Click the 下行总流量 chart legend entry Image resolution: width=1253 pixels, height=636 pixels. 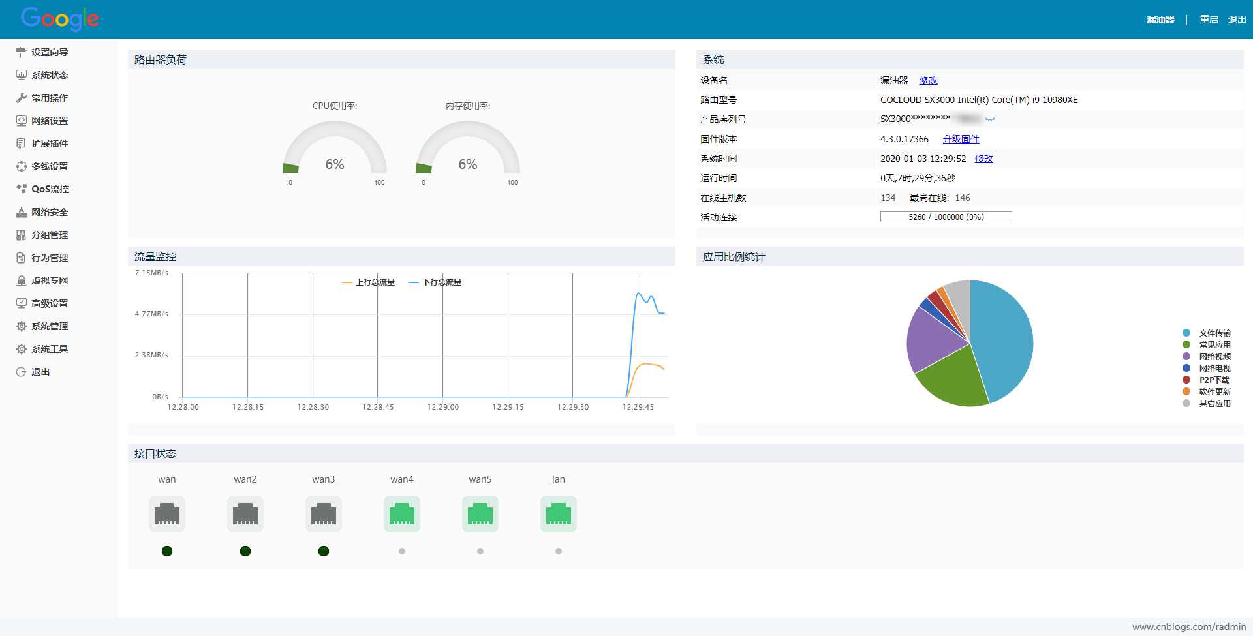(435, 282)
